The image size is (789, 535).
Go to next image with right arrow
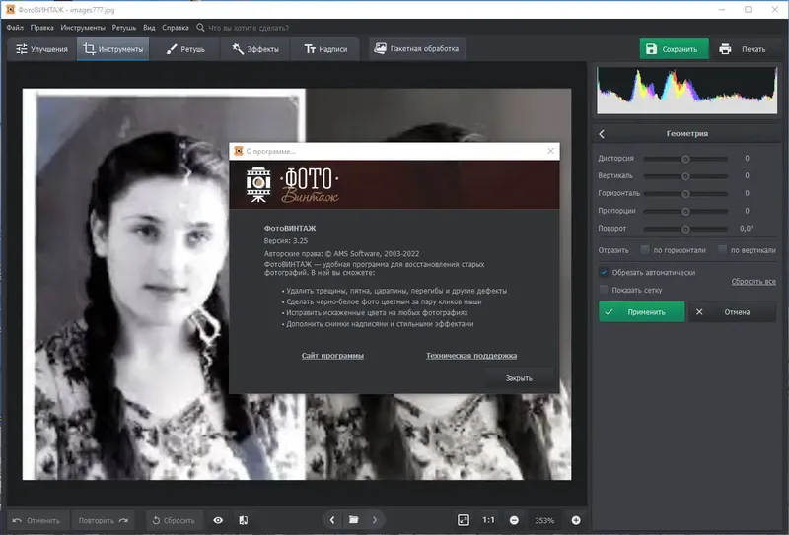click(375, 520)
